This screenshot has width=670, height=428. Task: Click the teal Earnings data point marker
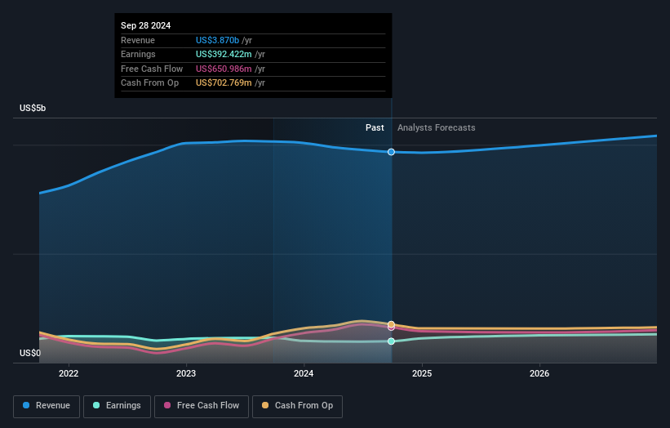click(391, 341)
